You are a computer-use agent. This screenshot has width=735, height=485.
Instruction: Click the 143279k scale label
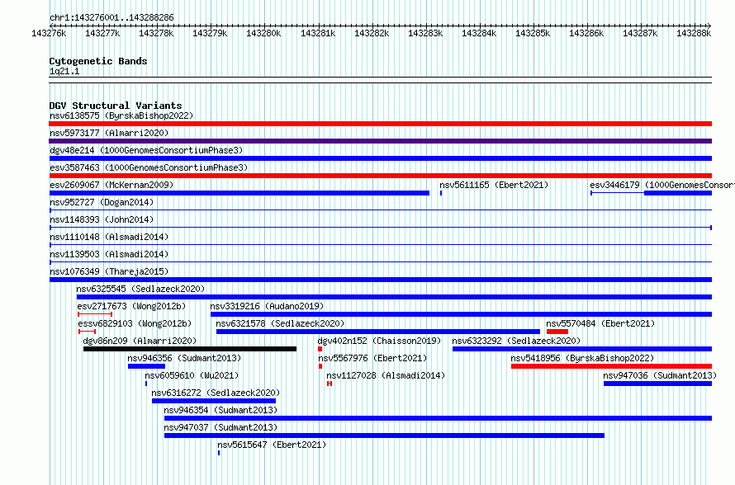point(210,33)
